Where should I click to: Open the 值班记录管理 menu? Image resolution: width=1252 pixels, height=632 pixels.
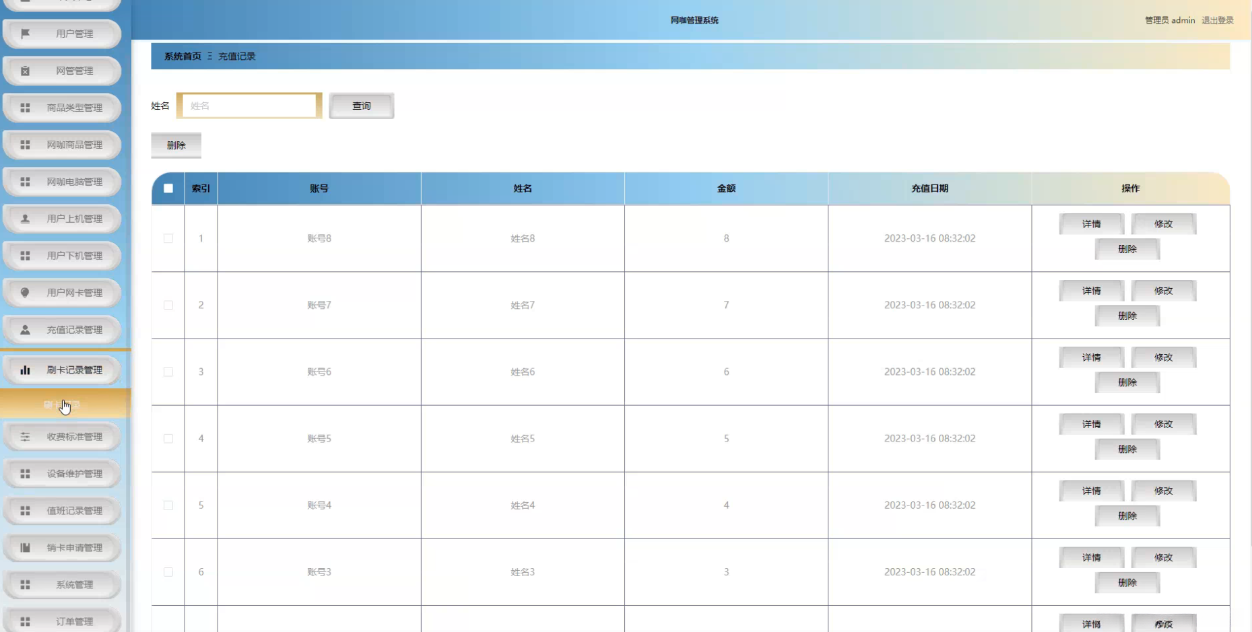click(62, 511)
